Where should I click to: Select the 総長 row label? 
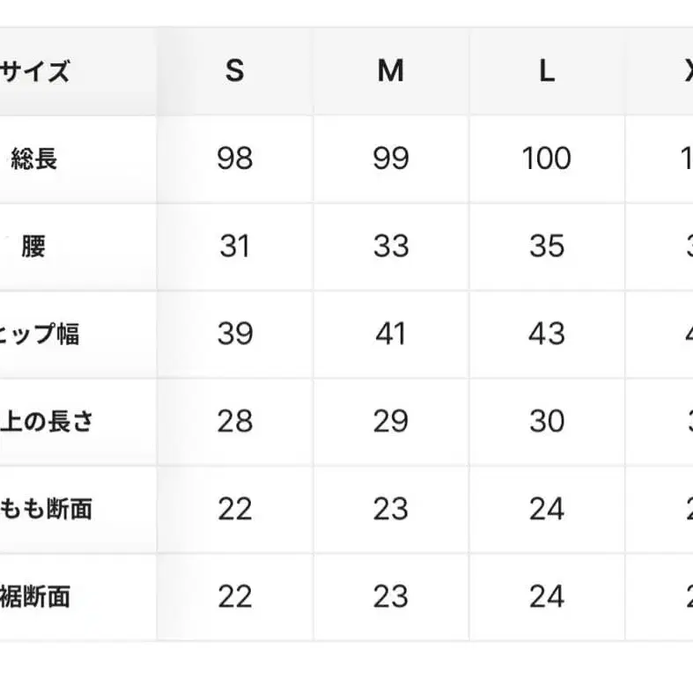tap(34, 159)
